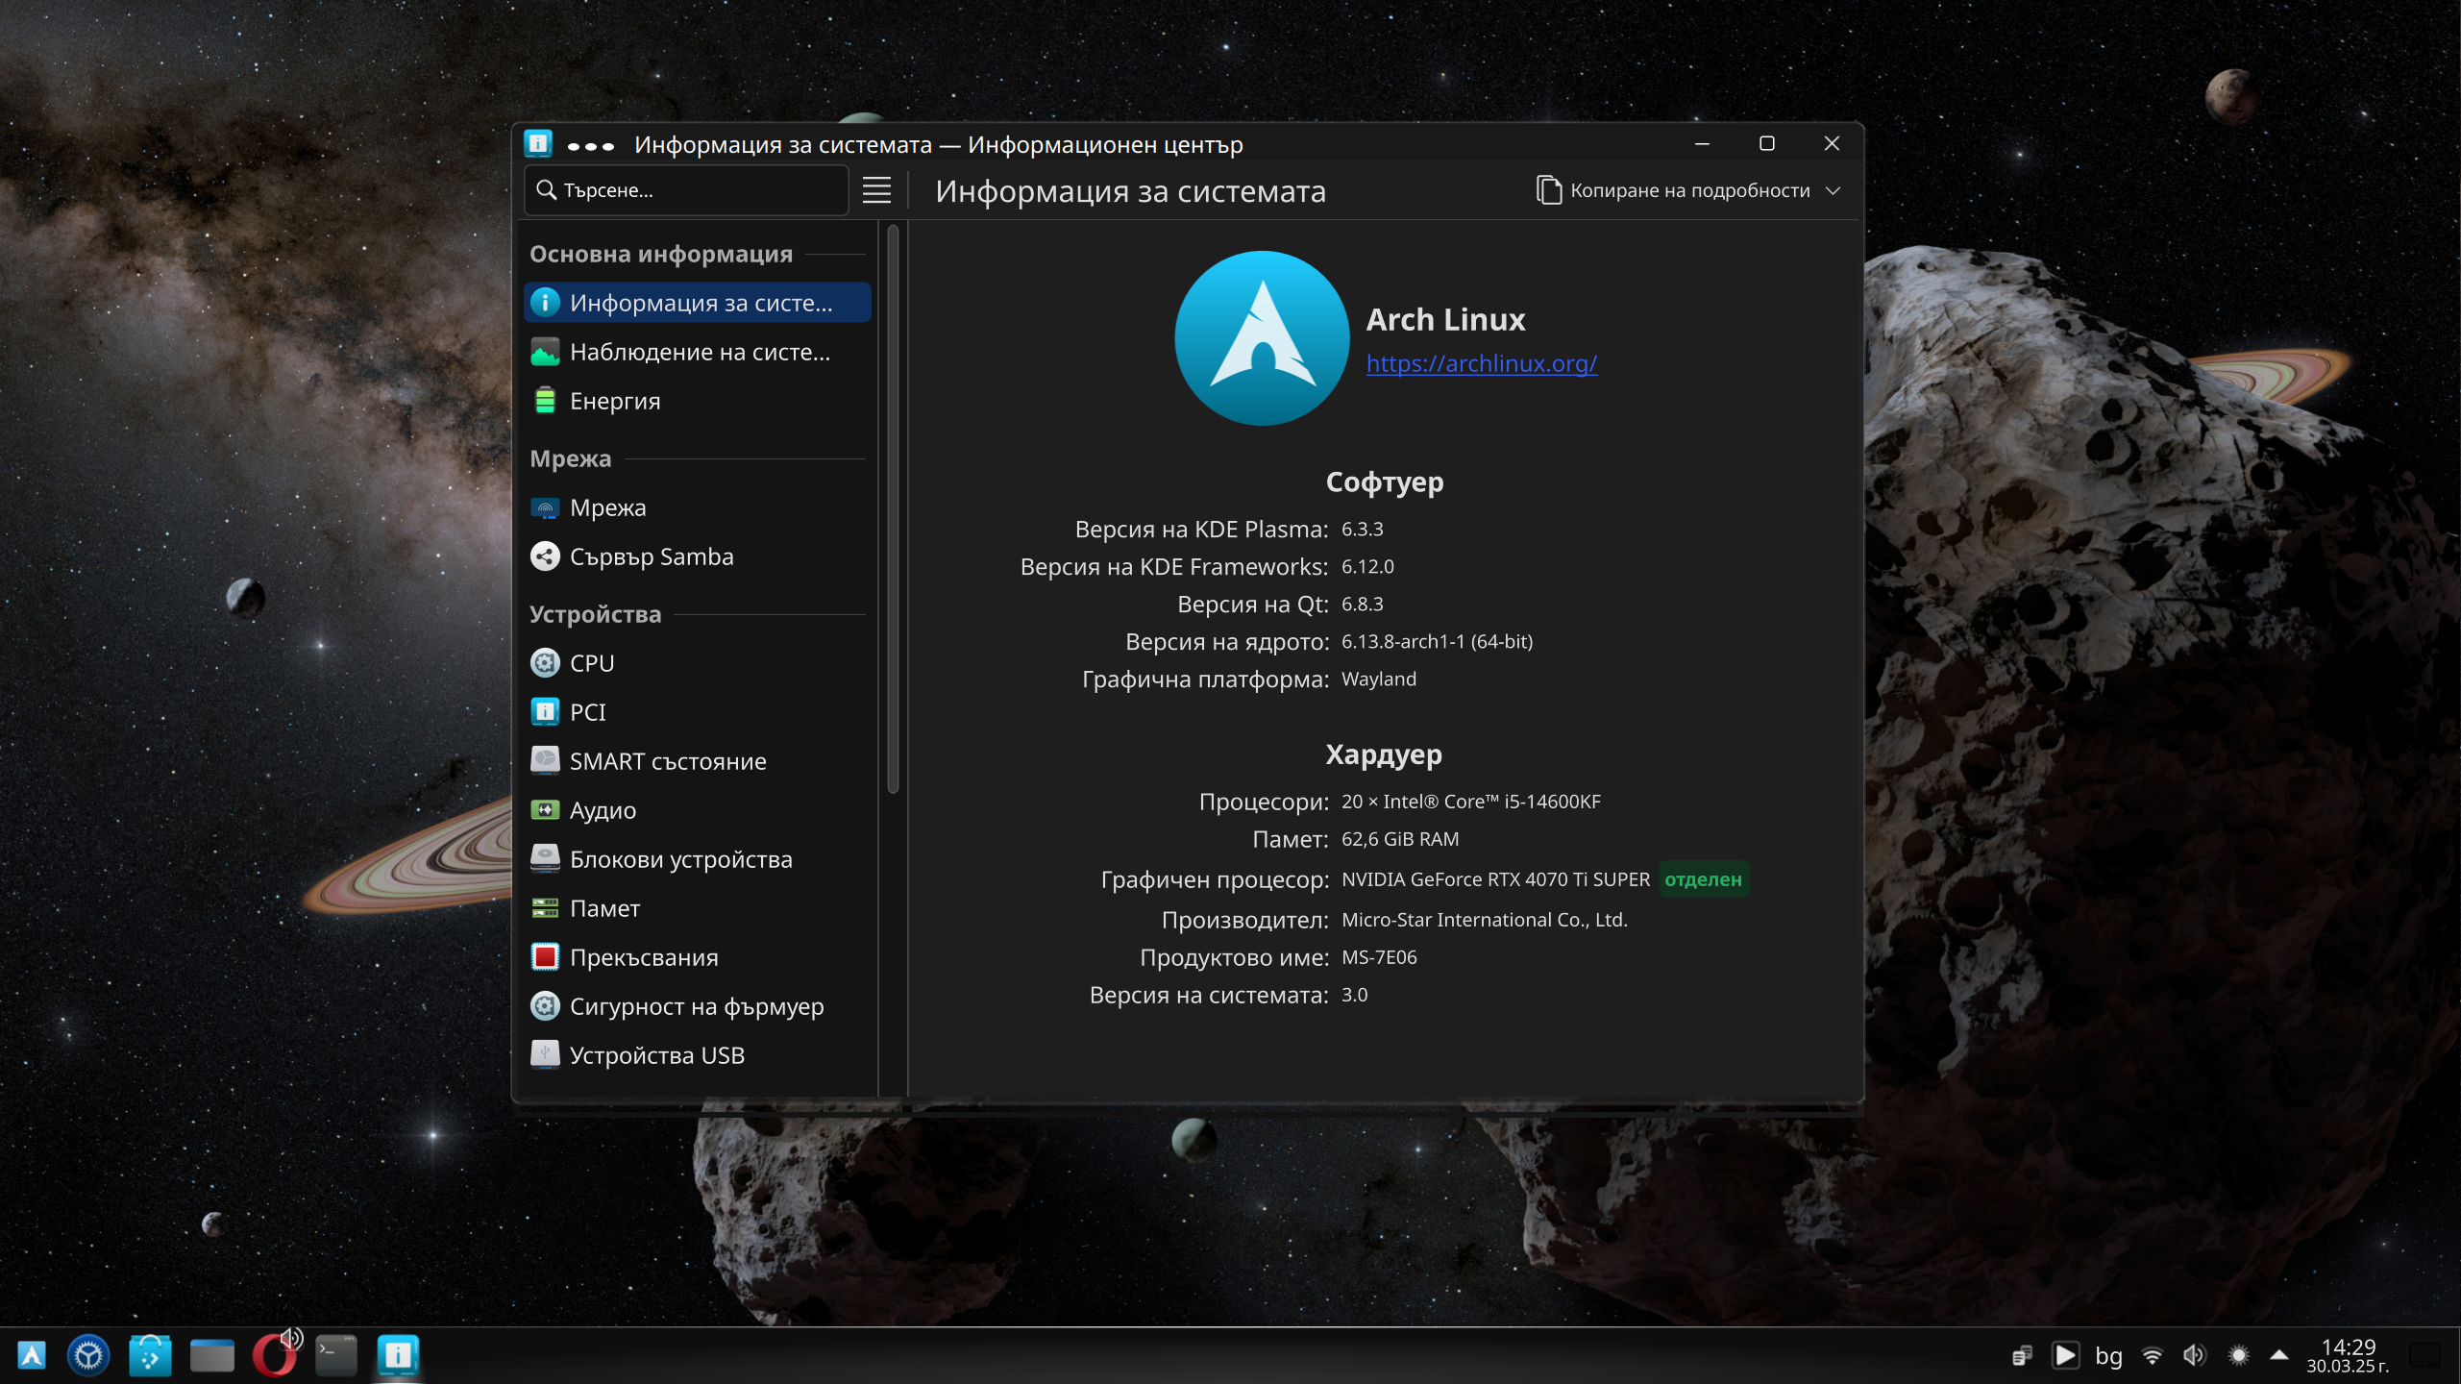Open the Прекъсвания entry
The image size is (2461, 1384).
698,957
